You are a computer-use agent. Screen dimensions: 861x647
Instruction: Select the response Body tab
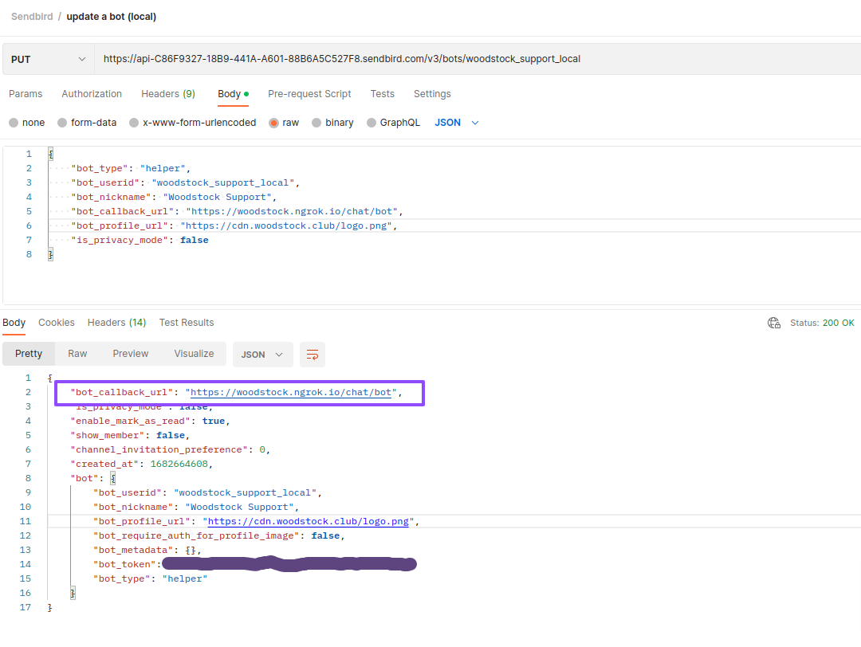point(14,323)
